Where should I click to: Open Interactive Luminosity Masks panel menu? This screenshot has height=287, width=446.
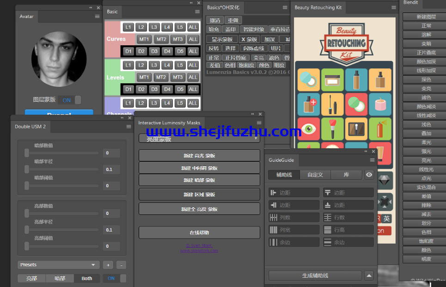pos(259,122)
